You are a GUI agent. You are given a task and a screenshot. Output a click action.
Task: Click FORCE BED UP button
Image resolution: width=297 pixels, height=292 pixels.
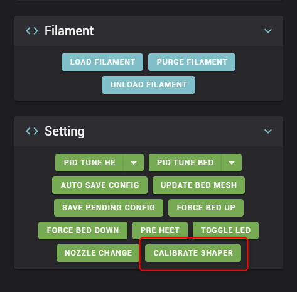click(206, 208)
